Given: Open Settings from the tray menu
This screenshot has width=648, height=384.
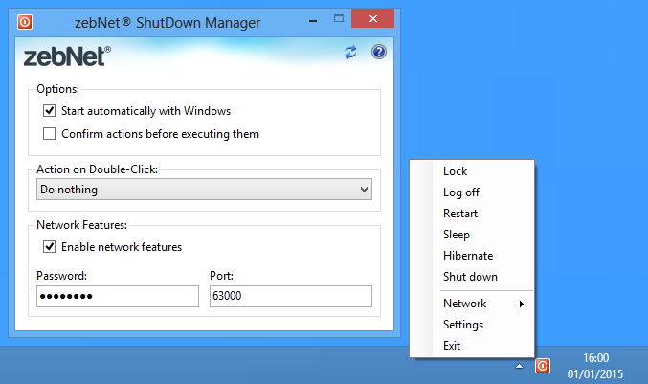Looking at the screenshot, I should (462, 325).
